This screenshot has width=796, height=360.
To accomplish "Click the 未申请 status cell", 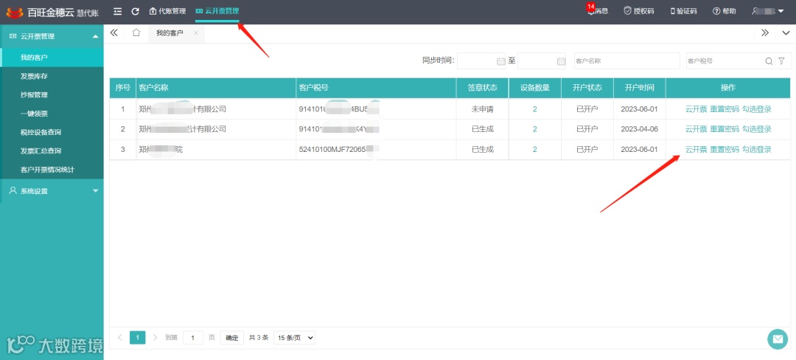I will point(482,108).
